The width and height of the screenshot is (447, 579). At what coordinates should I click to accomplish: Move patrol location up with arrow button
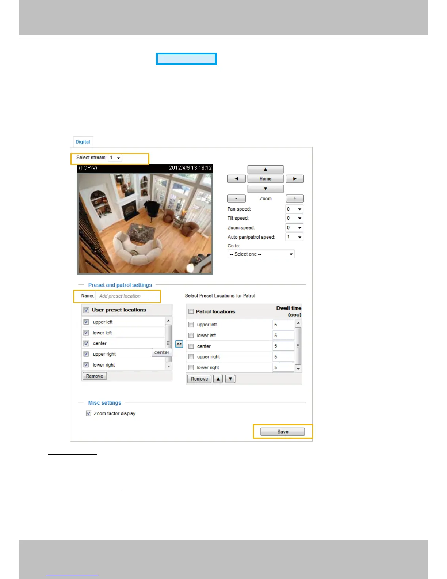(x=218, y=379)
